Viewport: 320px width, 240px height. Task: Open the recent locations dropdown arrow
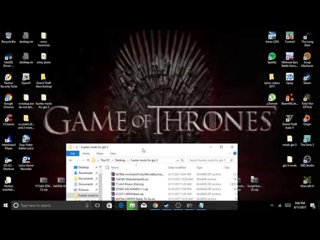pos(83,160)
